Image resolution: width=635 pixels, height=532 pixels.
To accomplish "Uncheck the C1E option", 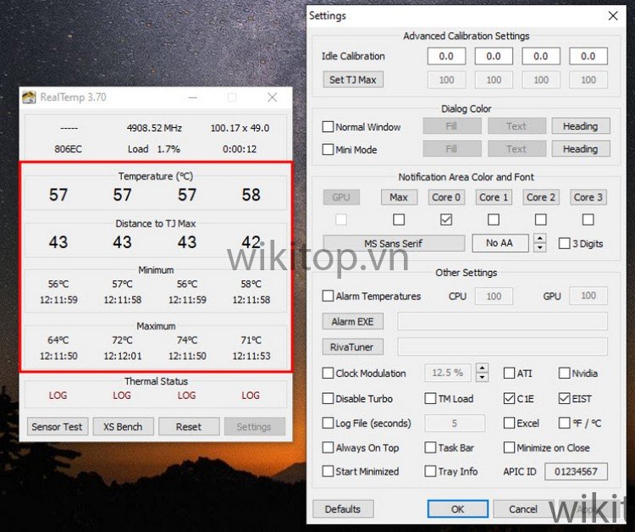I will point(509,398).
